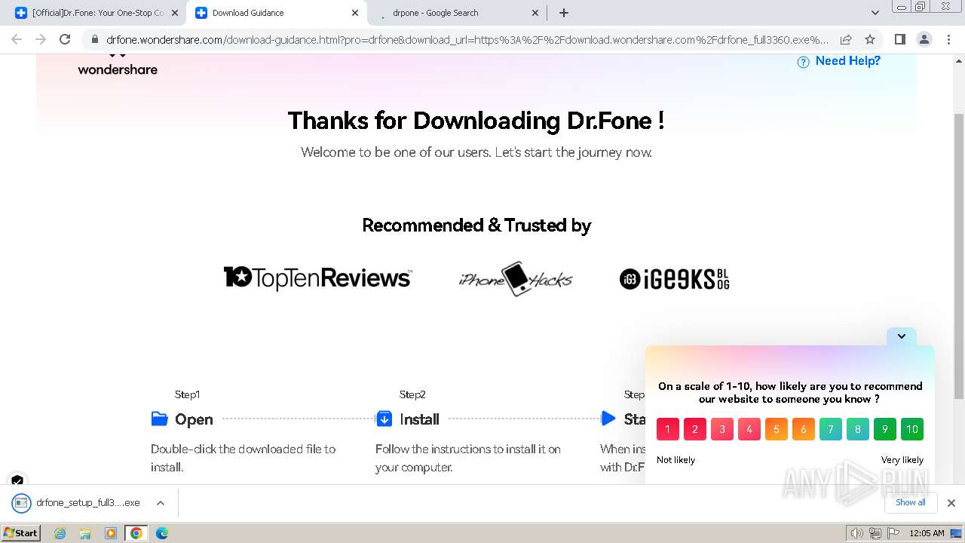The width and height of the screenshot is (965, 543).
Task: Bookmark this page with star
Action: pos(870,39)
